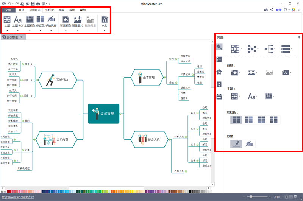The width and height of the screenshot is (303, 201).
Task: Click the zoom slider handle in status bar
Action: pyautogui.click(x=251, y=197)
